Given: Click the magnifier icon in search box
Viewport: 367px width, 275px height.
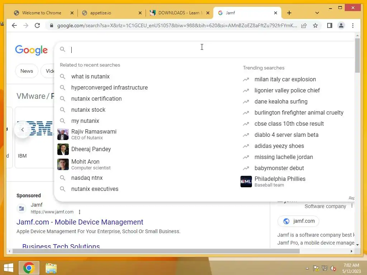Looking at the screenshot, I should point(62,49).
